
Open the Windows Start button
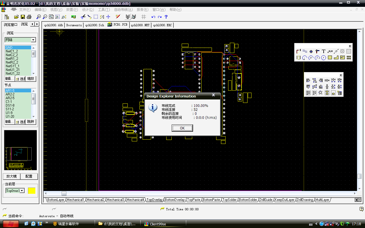[11, 224]
